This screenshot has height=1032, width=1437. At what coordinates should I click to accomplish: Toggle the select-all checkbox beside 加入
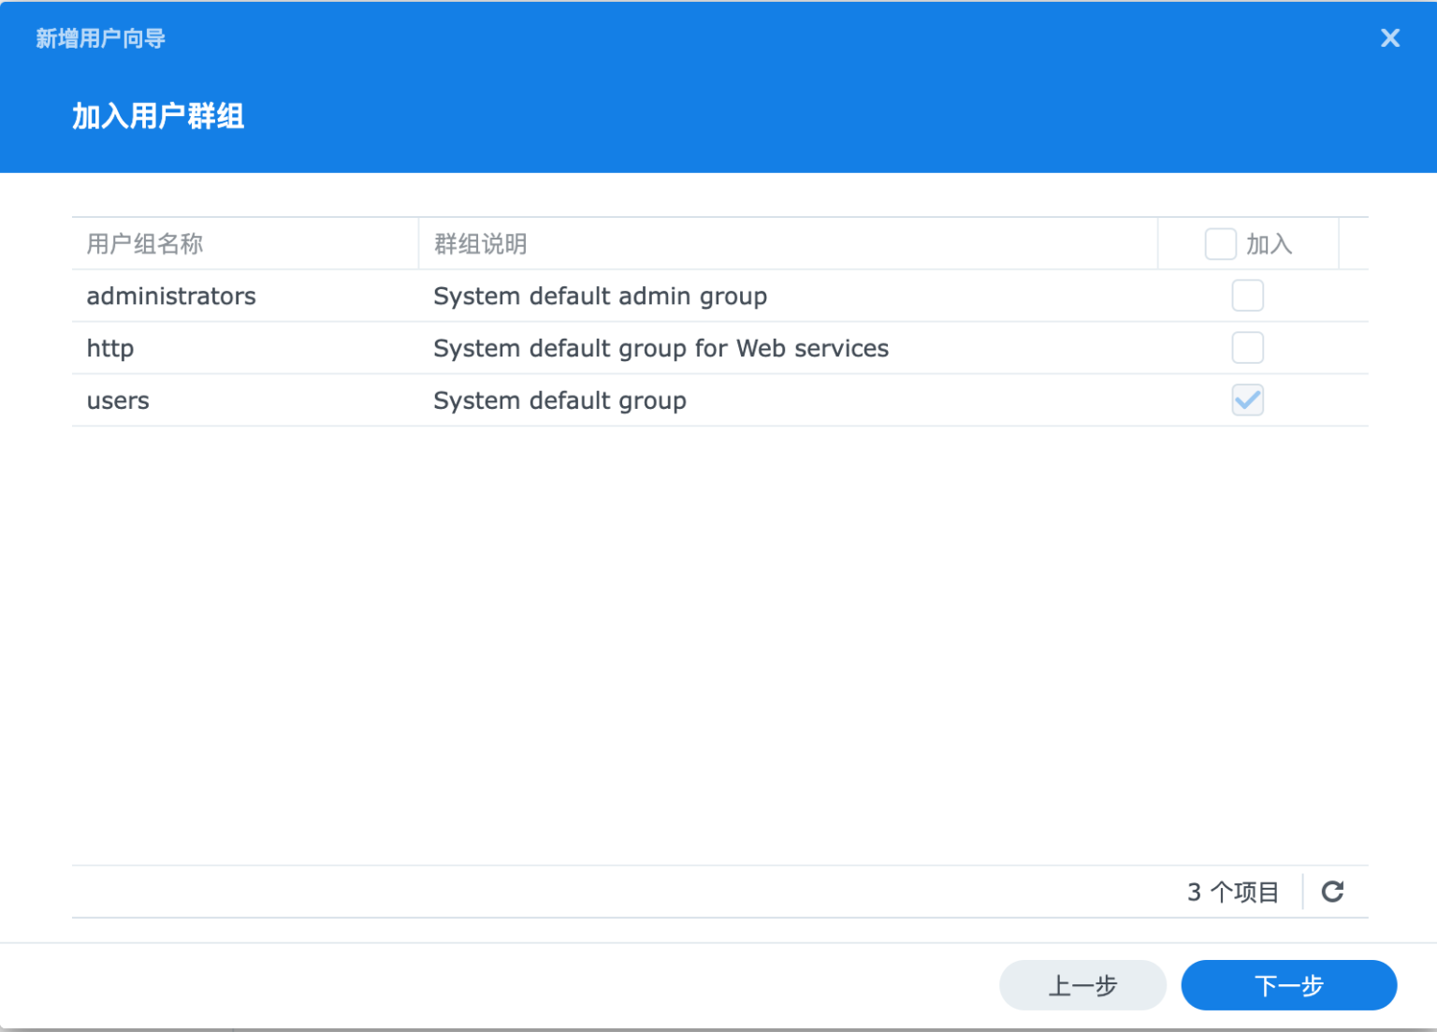tap(1220, 243)
